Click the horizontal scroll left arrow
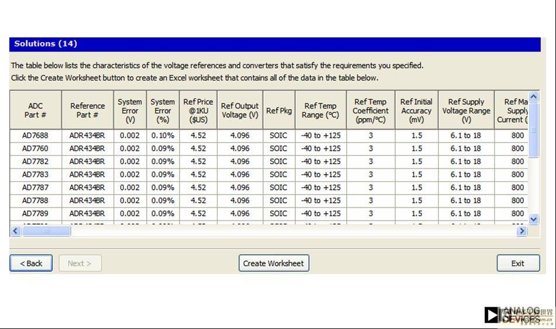Viewport: 556px width, 329px height. tap(15, 231)
